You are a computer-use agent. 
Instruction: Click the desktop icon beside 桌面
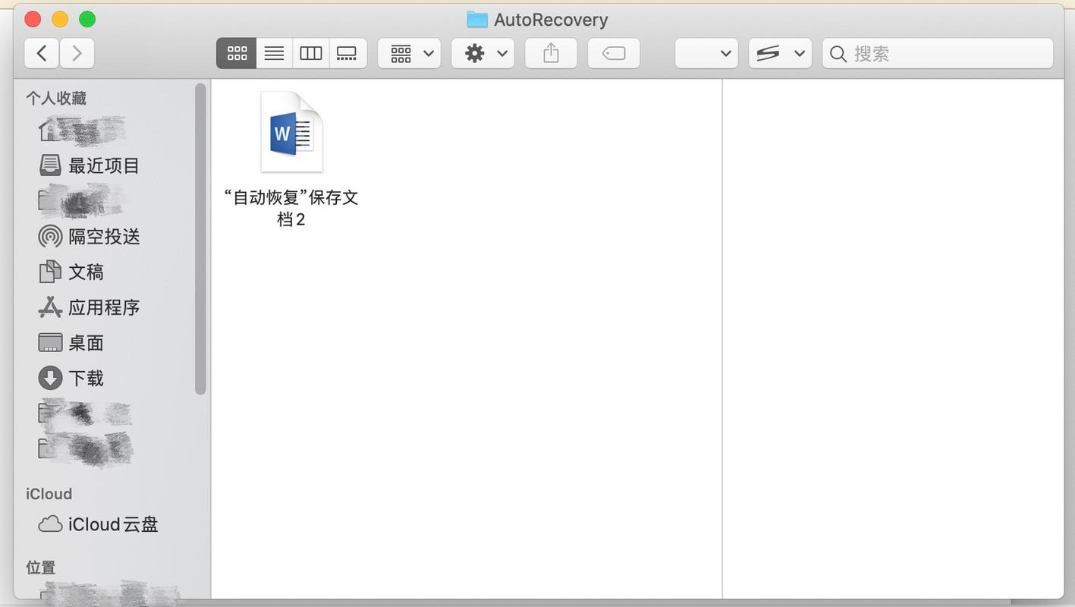point(50,343)
